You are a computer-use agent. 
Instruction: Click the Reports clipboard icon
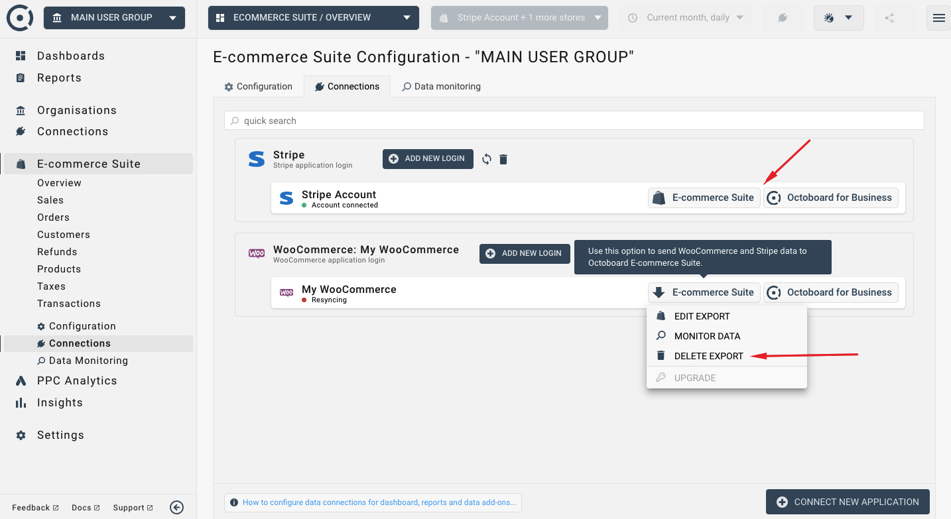coord(21,78)
